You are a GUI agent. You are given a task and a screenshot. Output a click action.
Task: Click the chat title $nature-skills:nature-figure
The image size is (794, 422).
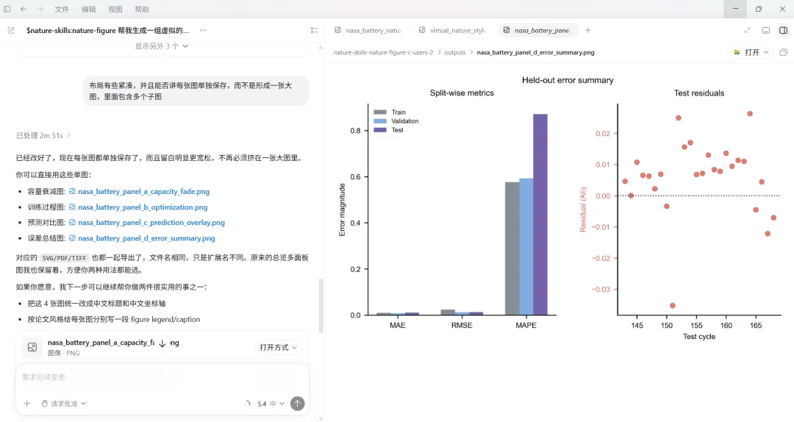(107, 30)
